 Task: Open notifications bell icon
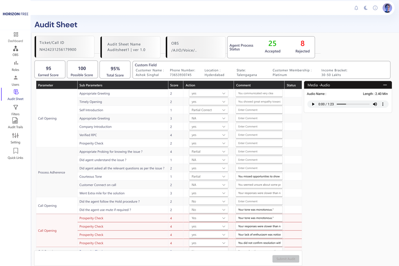356,8
